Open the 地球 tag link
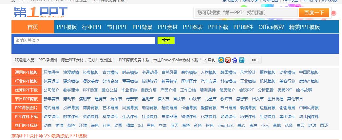Viewport: 342px width, 140px height. click(x=312, y=125)
